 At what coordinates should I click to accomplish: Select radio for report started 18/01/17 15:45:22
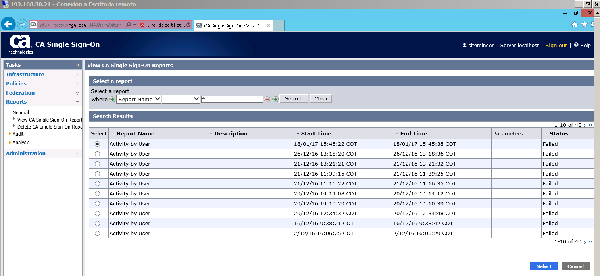pyautogui.click(x=98, y=144)
